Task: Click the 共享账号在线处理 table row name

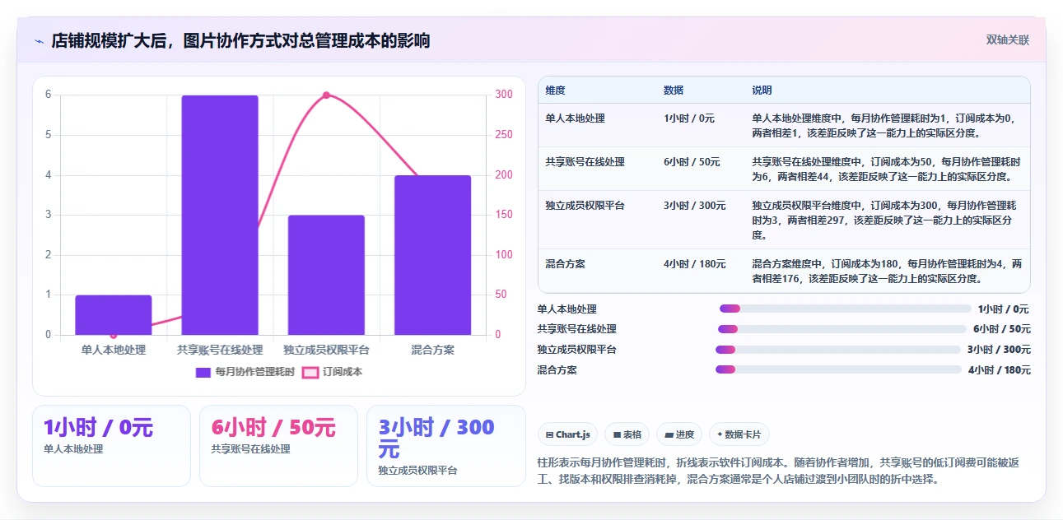Action: (585, 162)
